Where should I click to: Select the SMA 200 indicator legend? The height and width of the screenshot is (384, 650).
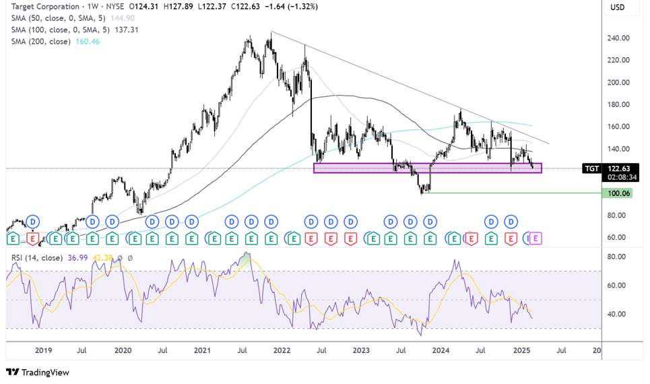point(40,42)
